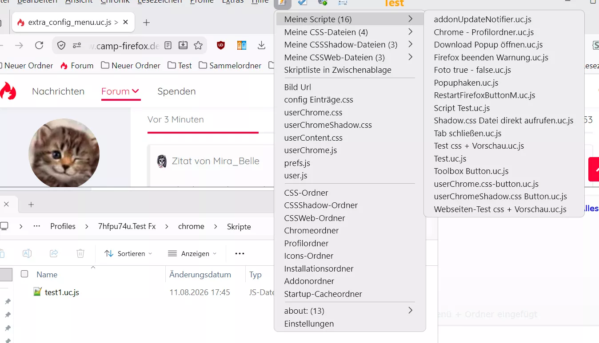599x343 pixels.
Task: Click the extra config menu notepad toolbar icon
Action: (x=283, y=3)
